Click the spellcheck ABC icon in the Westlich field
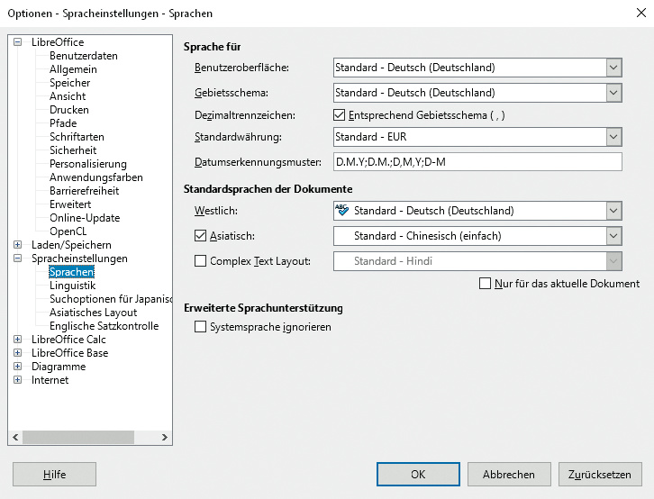The width and height of the screenshot is (654, 499). 341,210
